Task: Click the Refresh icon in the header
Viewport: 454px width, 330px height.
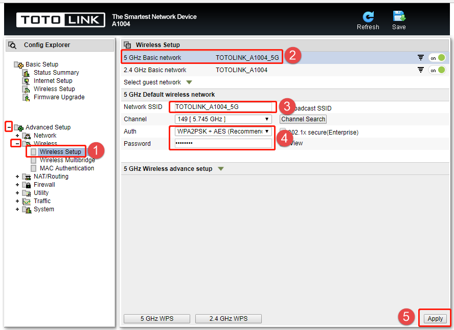Action: 368,17
